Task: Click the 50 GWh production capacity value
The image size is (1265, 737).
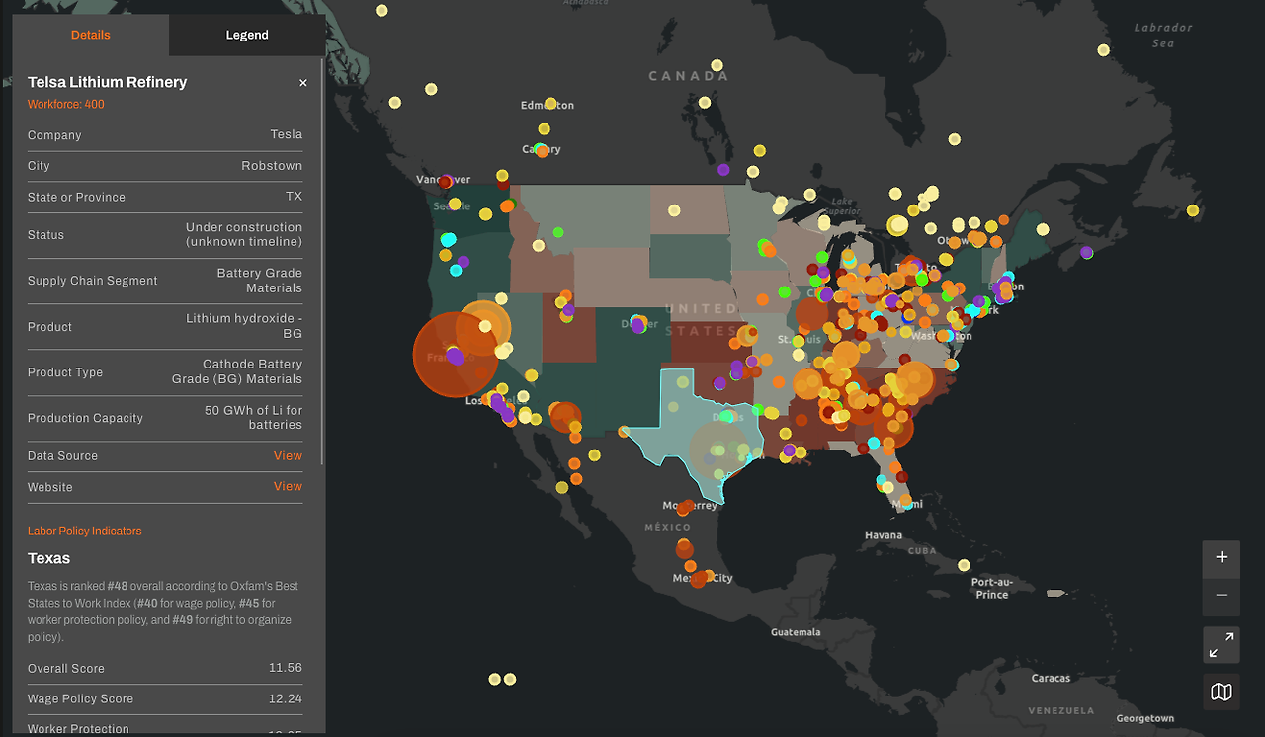Action: click(x=254, y=417)
